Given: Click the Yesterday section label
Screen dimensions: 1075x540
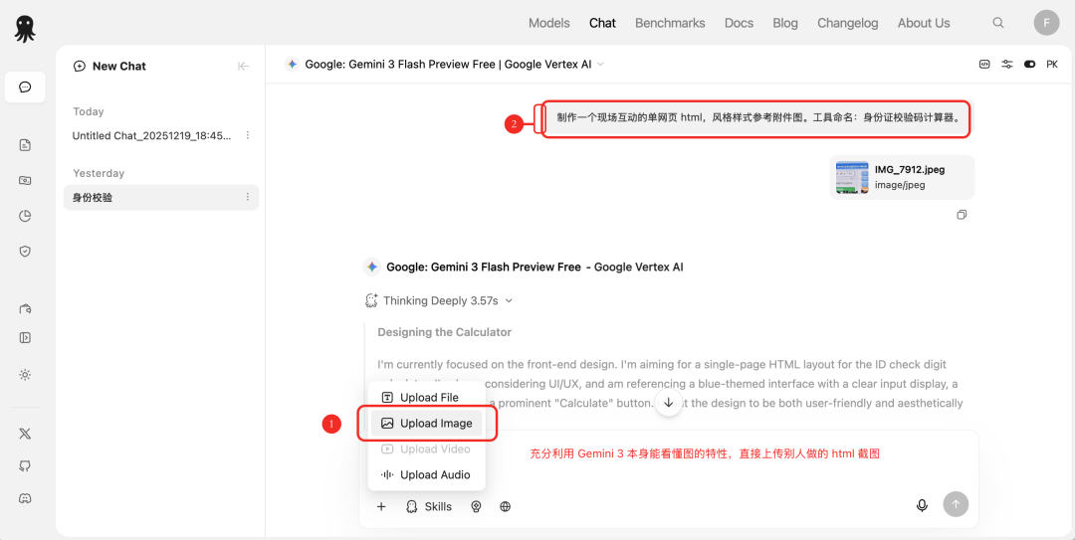Looking at the screenshot, I should pyautogui.click(x=99, y=173).
